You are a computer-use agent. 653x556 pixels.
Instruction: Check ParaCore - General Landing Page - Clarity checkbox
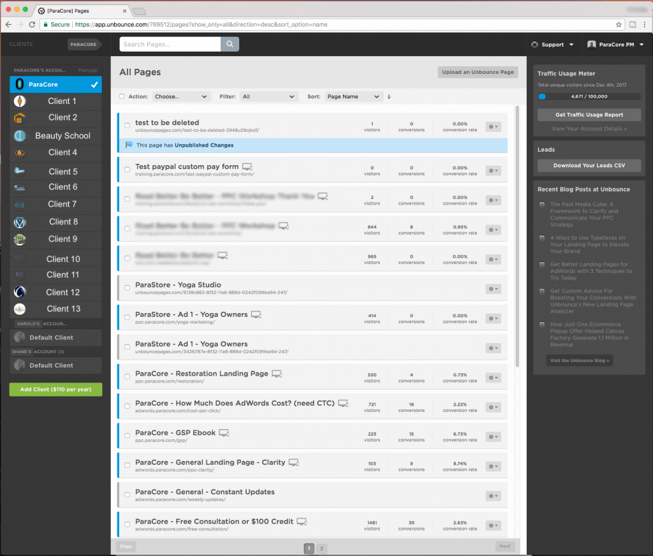click(127, 465)
